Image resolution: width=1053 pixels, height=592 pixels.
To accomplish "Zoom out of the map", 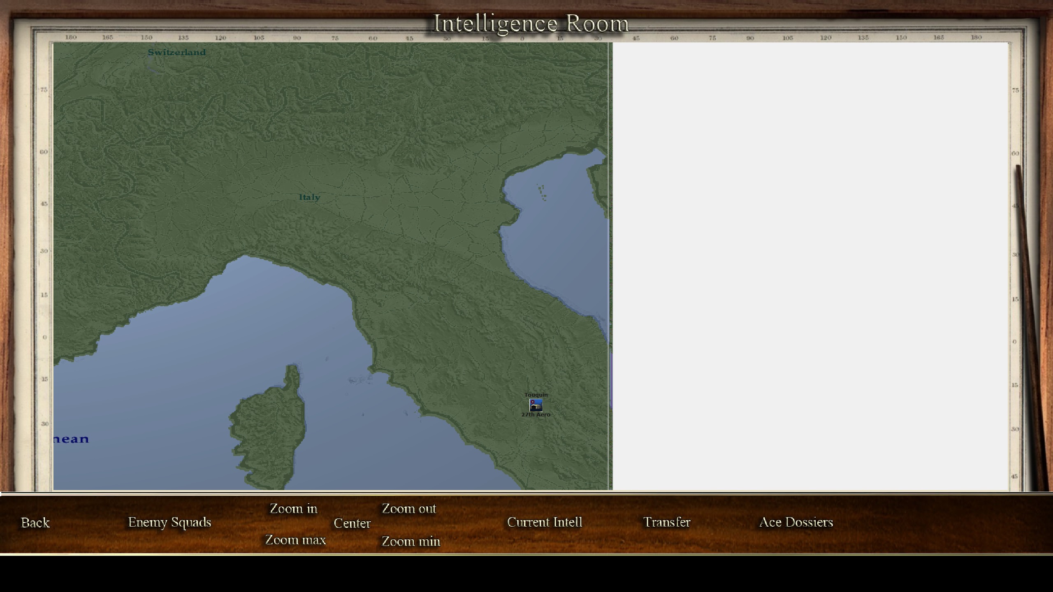I will coord(409,509).
